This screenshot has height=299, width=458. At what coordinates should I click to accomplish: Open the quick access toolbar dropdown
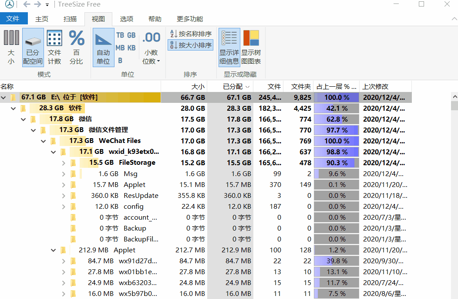click(x=47, y=5)
